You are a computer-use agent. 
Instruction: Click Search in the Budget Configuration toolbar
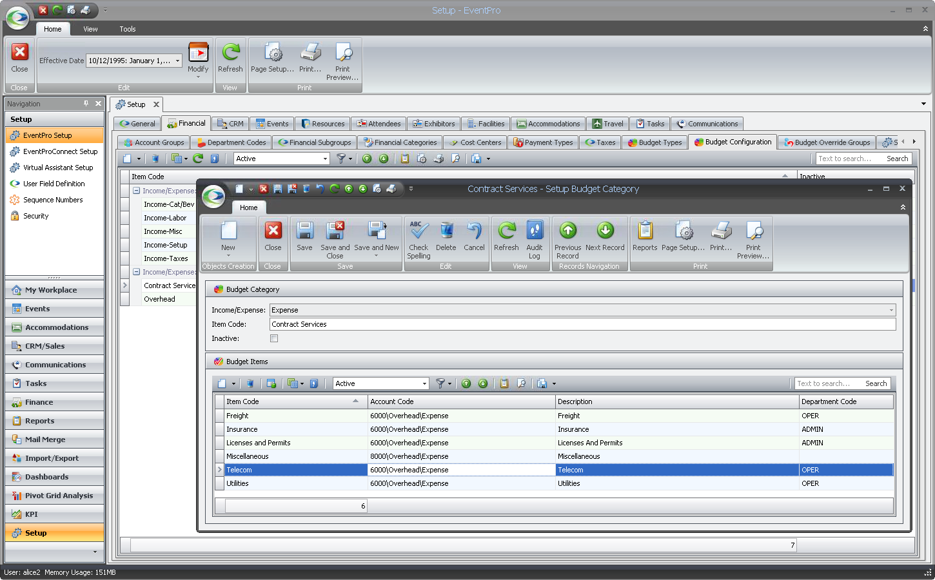point(897,159)
